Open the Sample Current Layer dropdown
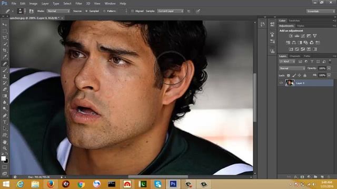The width and height of the screenshot is (337, 189). (x=170, y=11)
